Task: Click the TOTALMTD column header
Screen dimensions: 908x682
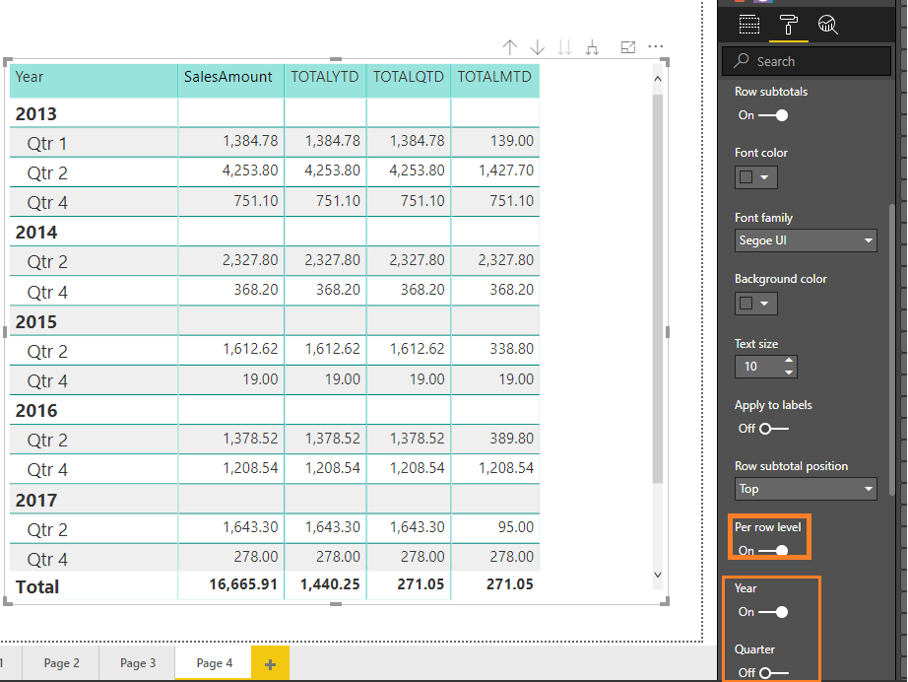Action: pyautogui.click(x=495, y=80)
